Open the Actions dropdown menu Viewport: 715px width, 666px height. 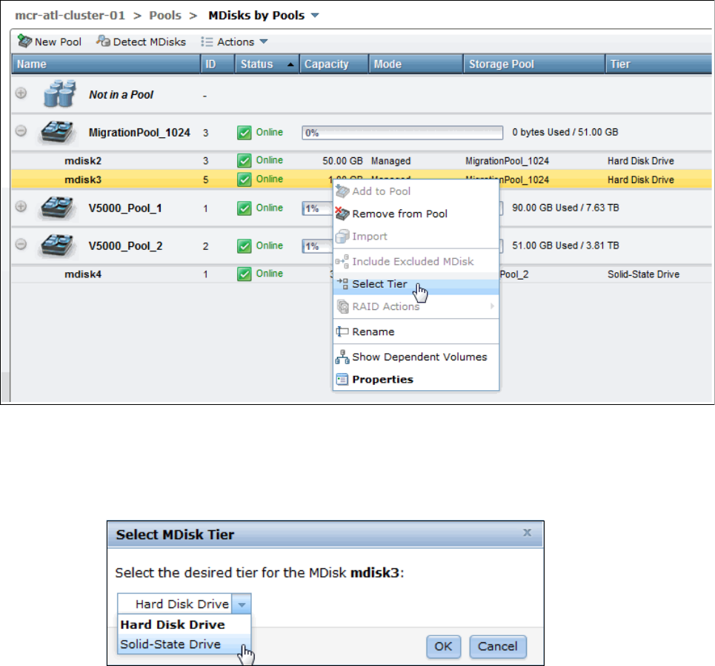coord(235,42)
